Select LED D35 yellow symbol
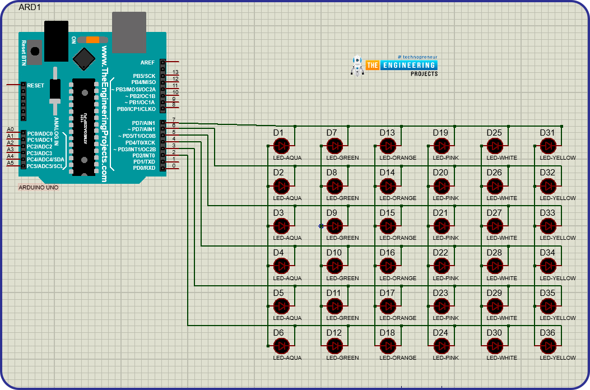 [548, 306]
